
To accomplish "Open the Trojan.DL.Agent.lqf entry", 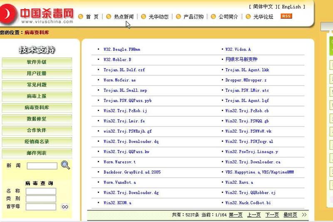I will pyautogui.click(x=247, y=101).
